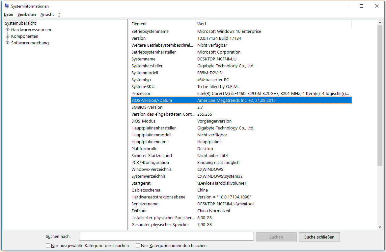This screenshot has height=252, width=386.
Task: Click value Vorgängerversion
Action: [x=214, y=121]
